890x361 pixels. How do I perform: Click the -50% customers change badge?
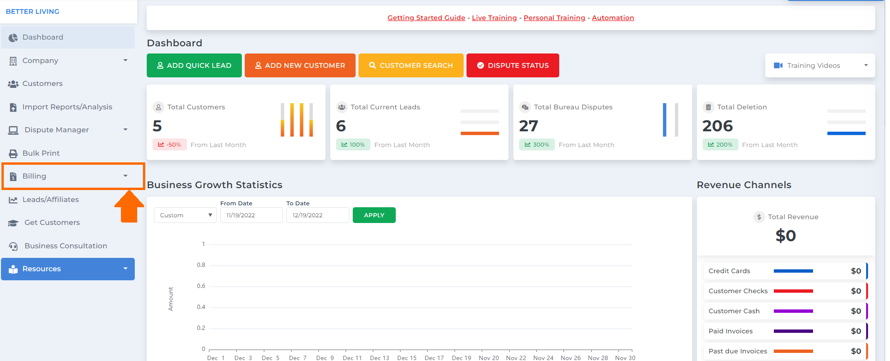(169, 145)
